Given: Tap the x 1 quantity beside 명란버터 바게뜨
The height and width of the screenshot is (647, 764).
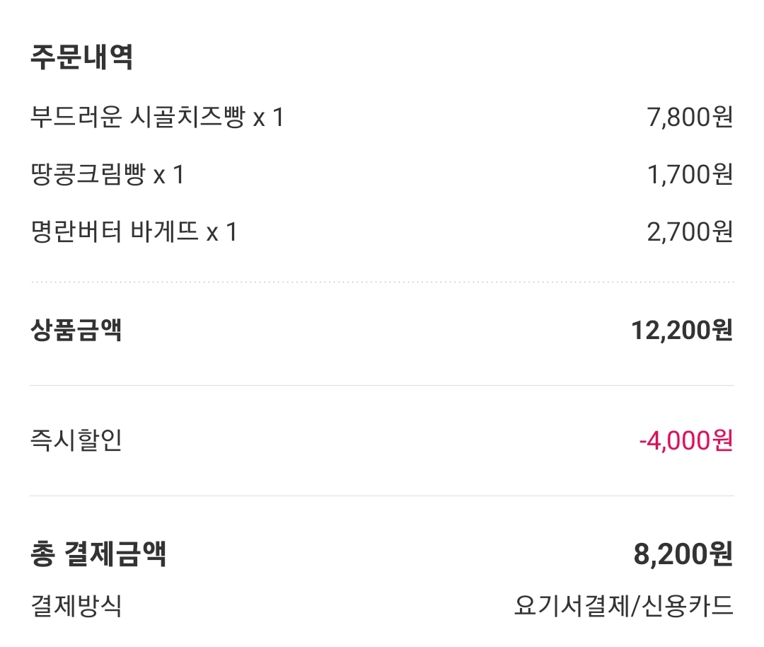Looking at the screenshot, I should (221, 231).
